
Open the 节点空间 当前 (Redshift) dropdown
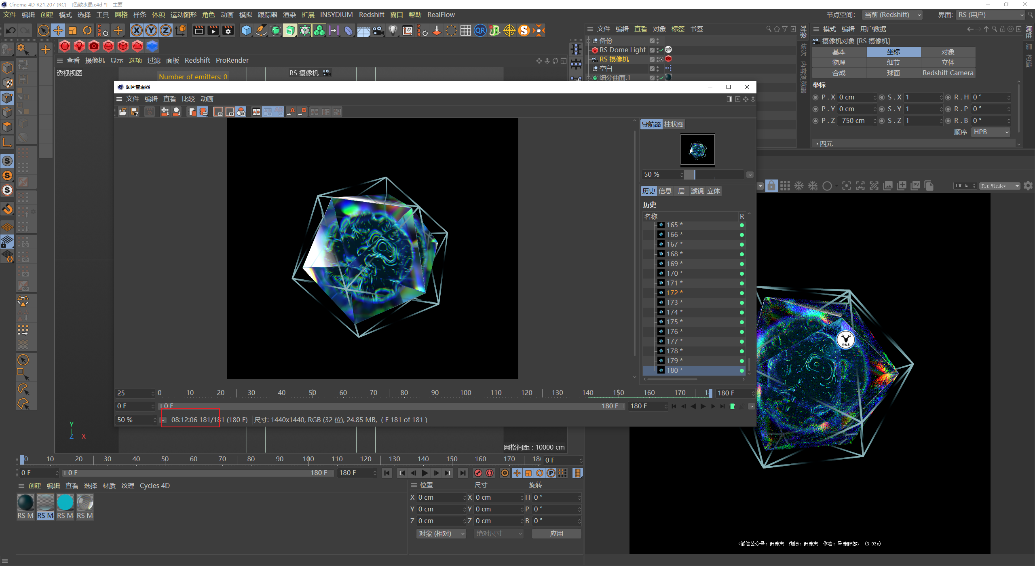pos(892,15)
